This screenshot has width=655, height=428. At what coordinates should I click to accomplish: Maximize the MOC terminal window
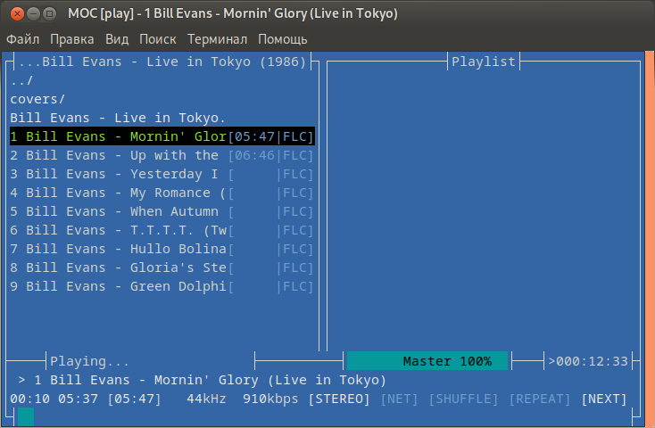(49, 13)
